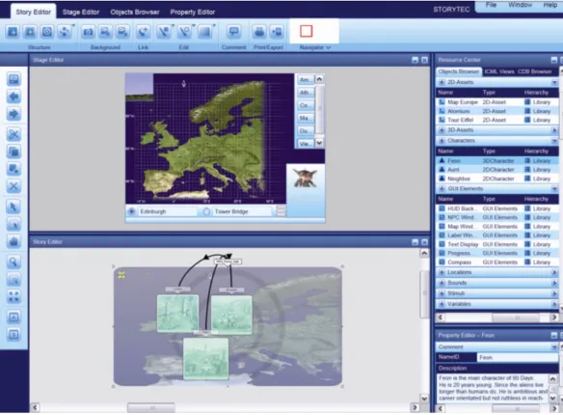Switch to CDB Browser tab
Viewport: 563px width, 415px height.
(534, 71)
